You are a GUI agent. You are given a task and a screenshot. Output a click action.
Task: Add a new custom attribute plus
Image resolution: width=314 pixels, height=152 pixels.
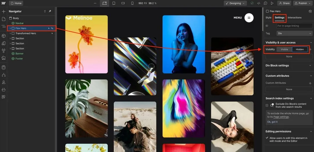pos(310,83)
